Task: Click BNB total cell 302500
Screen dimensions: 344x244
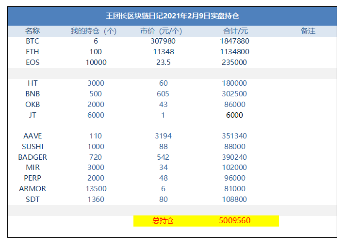Action: point(234,94)
